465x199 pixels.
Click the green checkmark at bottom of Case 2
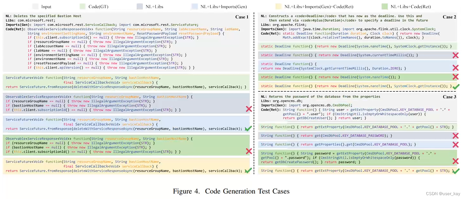(x=456, y=86)
